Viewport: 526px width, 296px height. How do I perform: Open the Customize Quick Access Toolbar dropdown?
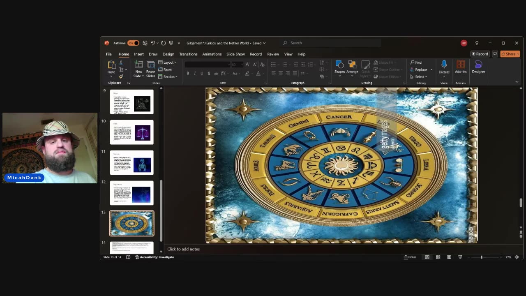[179, 43]
